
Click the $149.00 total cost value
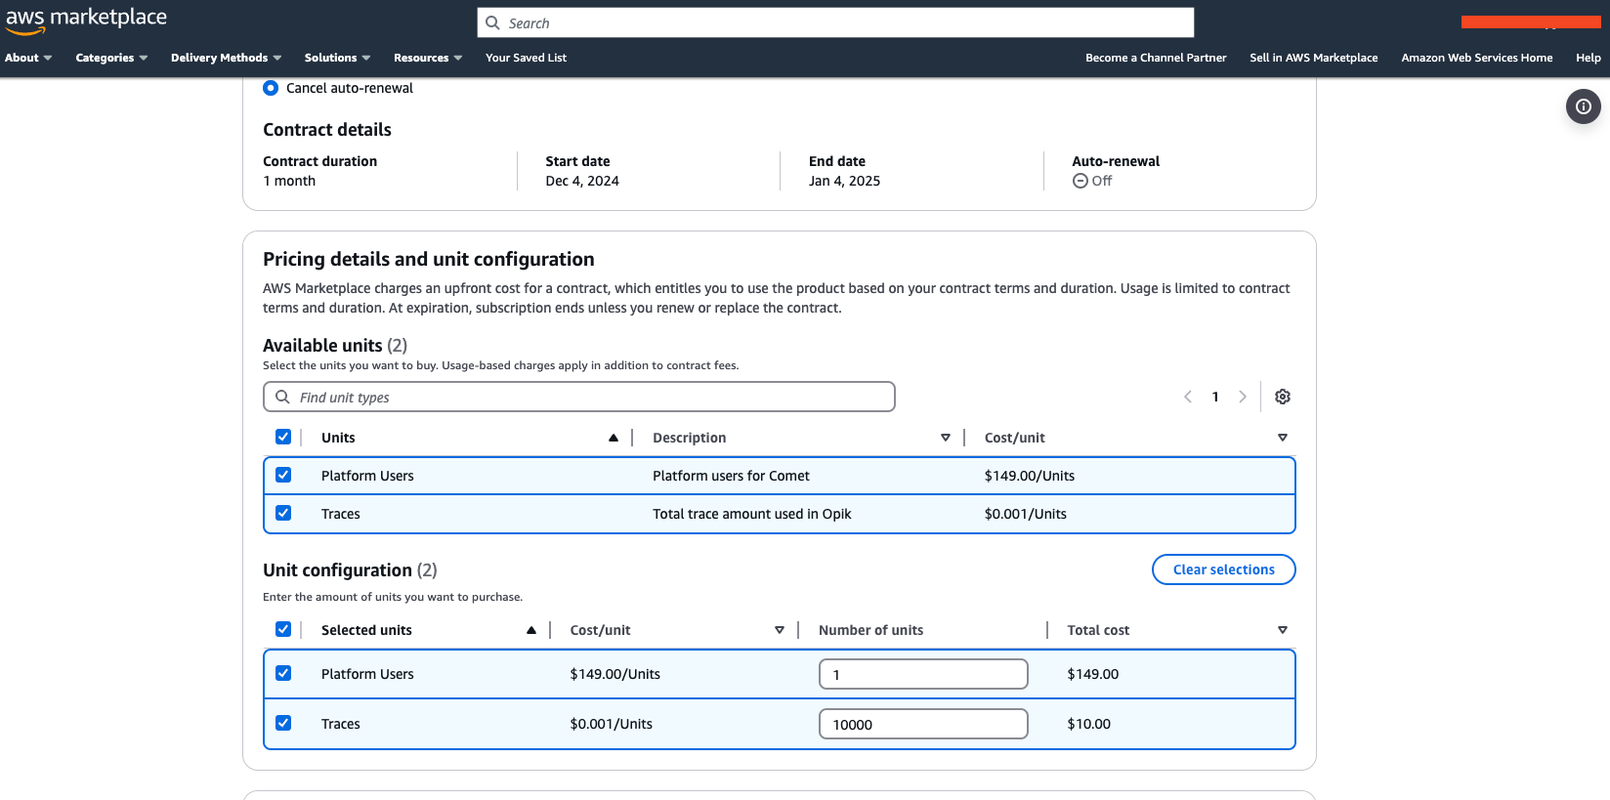[1093, 674]
